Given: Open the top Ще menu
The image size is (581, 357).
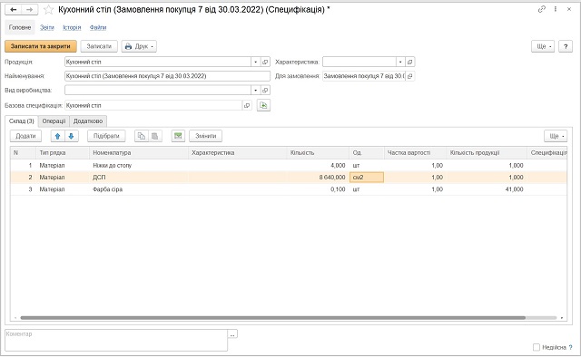Looking at the screenshot, I should (x=543, y=46).
